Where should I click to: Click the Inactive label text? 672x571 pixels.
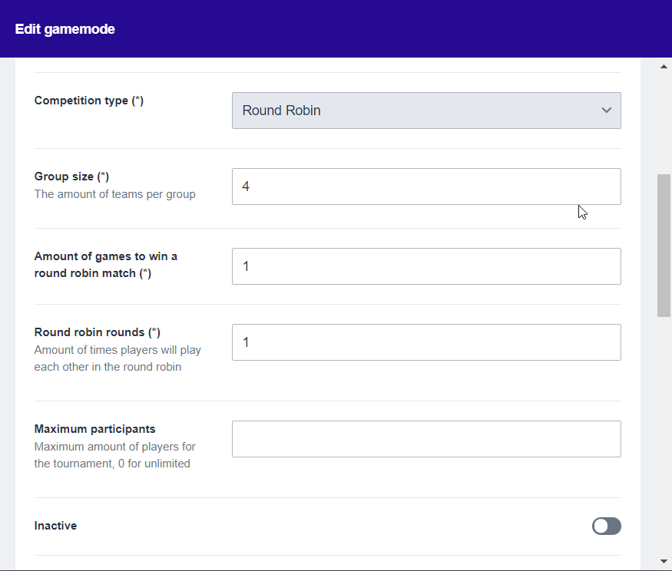click(x=55, y=526)
